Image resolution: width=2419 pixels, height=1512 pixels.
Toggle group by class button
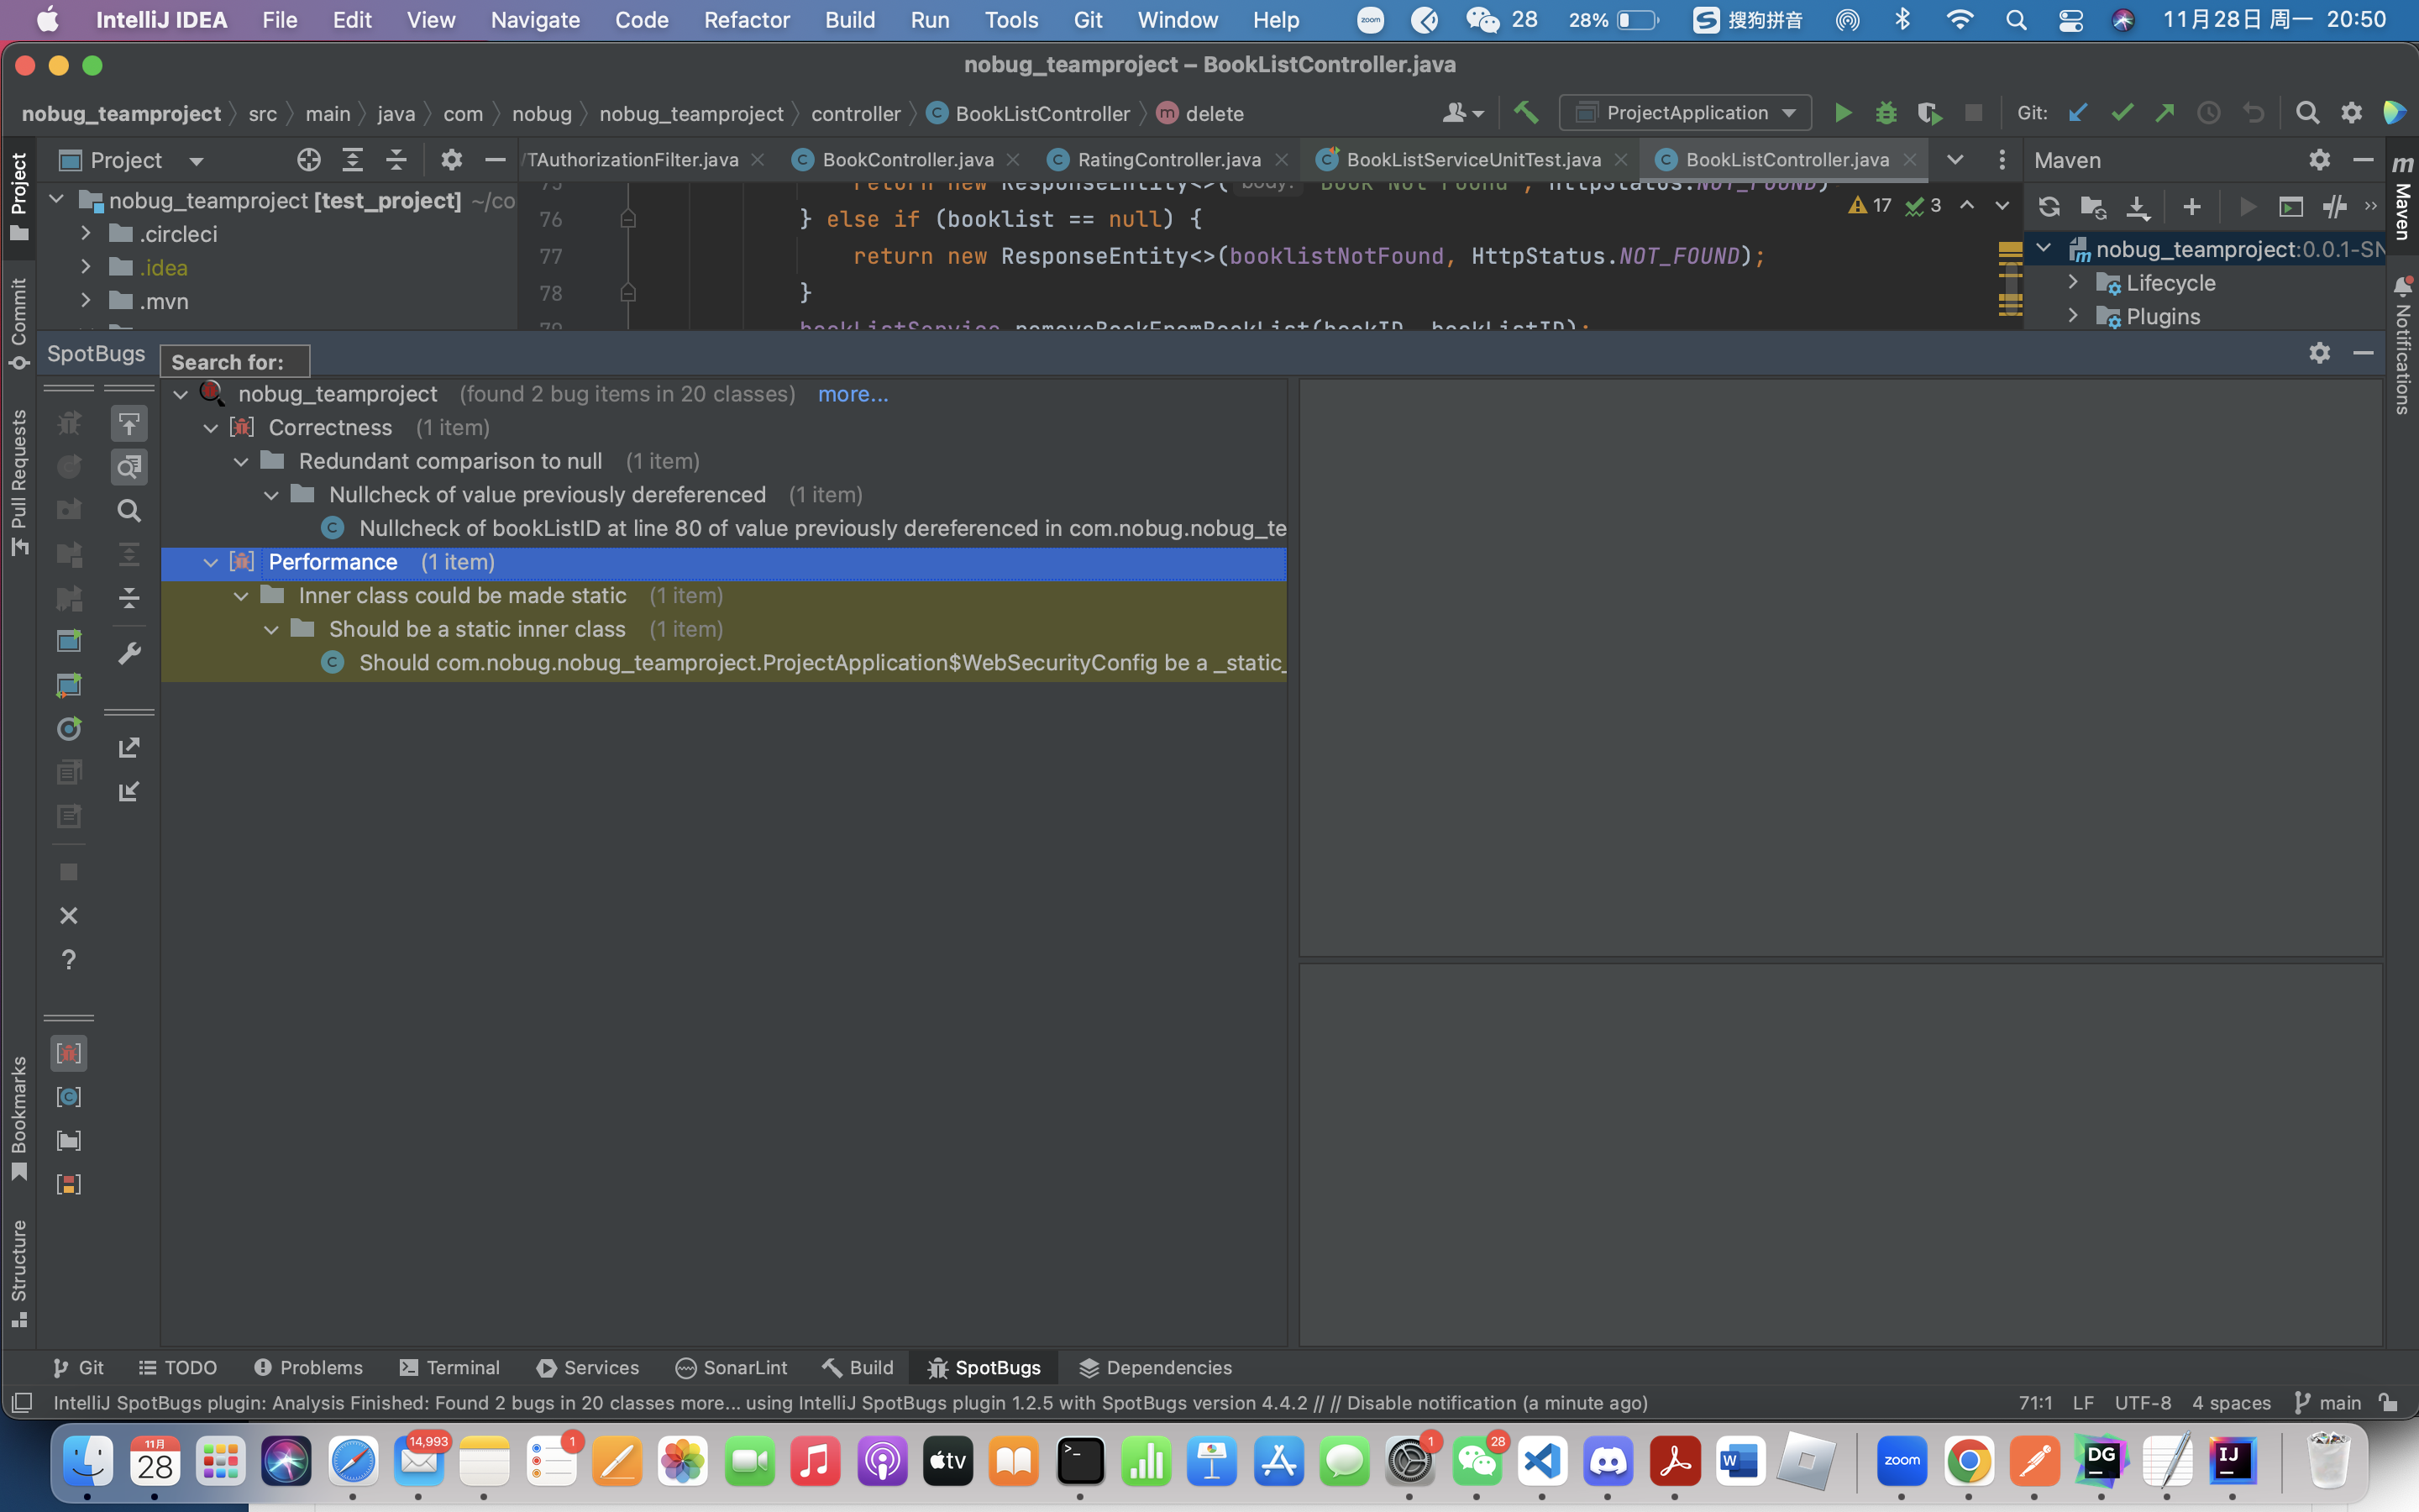(x=68, y=1097)
